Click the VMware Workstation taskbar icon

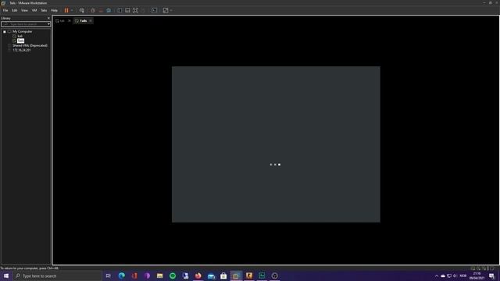tap(236, 276)
